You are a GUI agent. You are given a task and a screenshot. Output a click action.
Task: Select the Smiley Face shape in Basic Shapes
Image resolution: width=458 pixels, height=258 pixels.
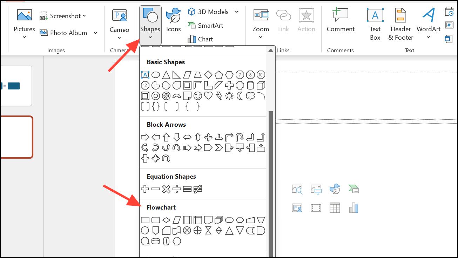tap(198, 96)
